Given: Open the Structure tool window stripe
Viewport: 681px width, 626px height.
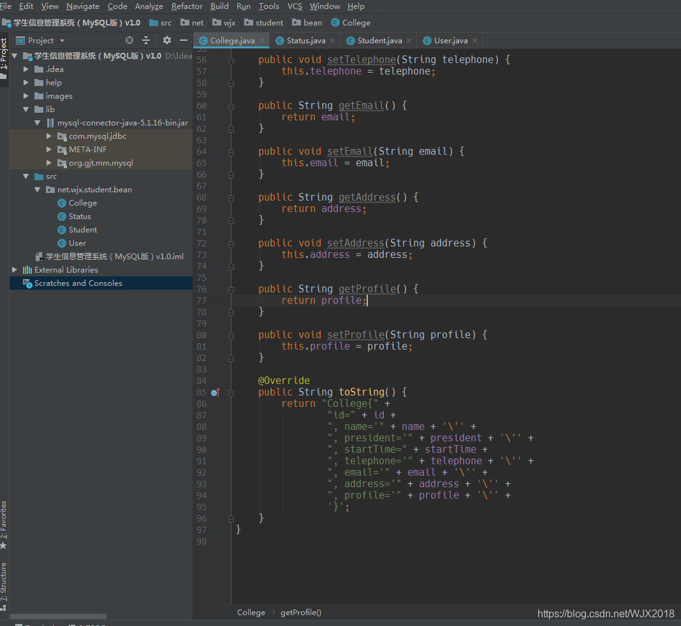Looking at the screenshot, I should (3, 586).
